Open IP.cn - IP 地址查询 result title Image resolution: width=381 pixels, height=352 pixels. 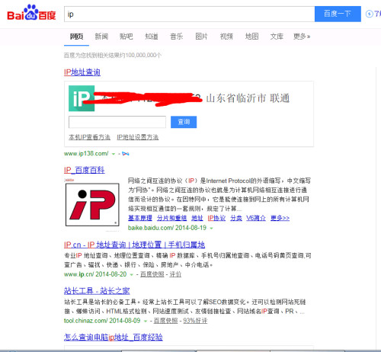(x=134, y=245)
